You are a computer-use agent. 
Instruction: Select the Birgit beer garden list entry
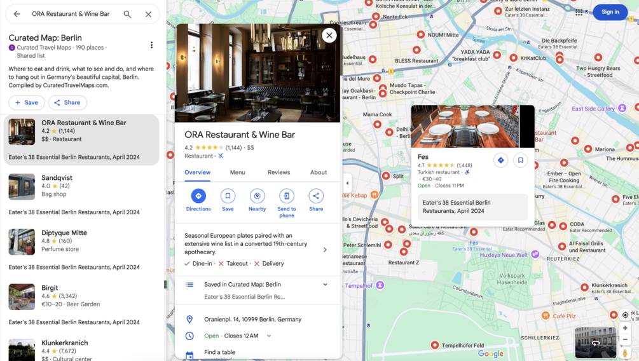click(81, 304)
